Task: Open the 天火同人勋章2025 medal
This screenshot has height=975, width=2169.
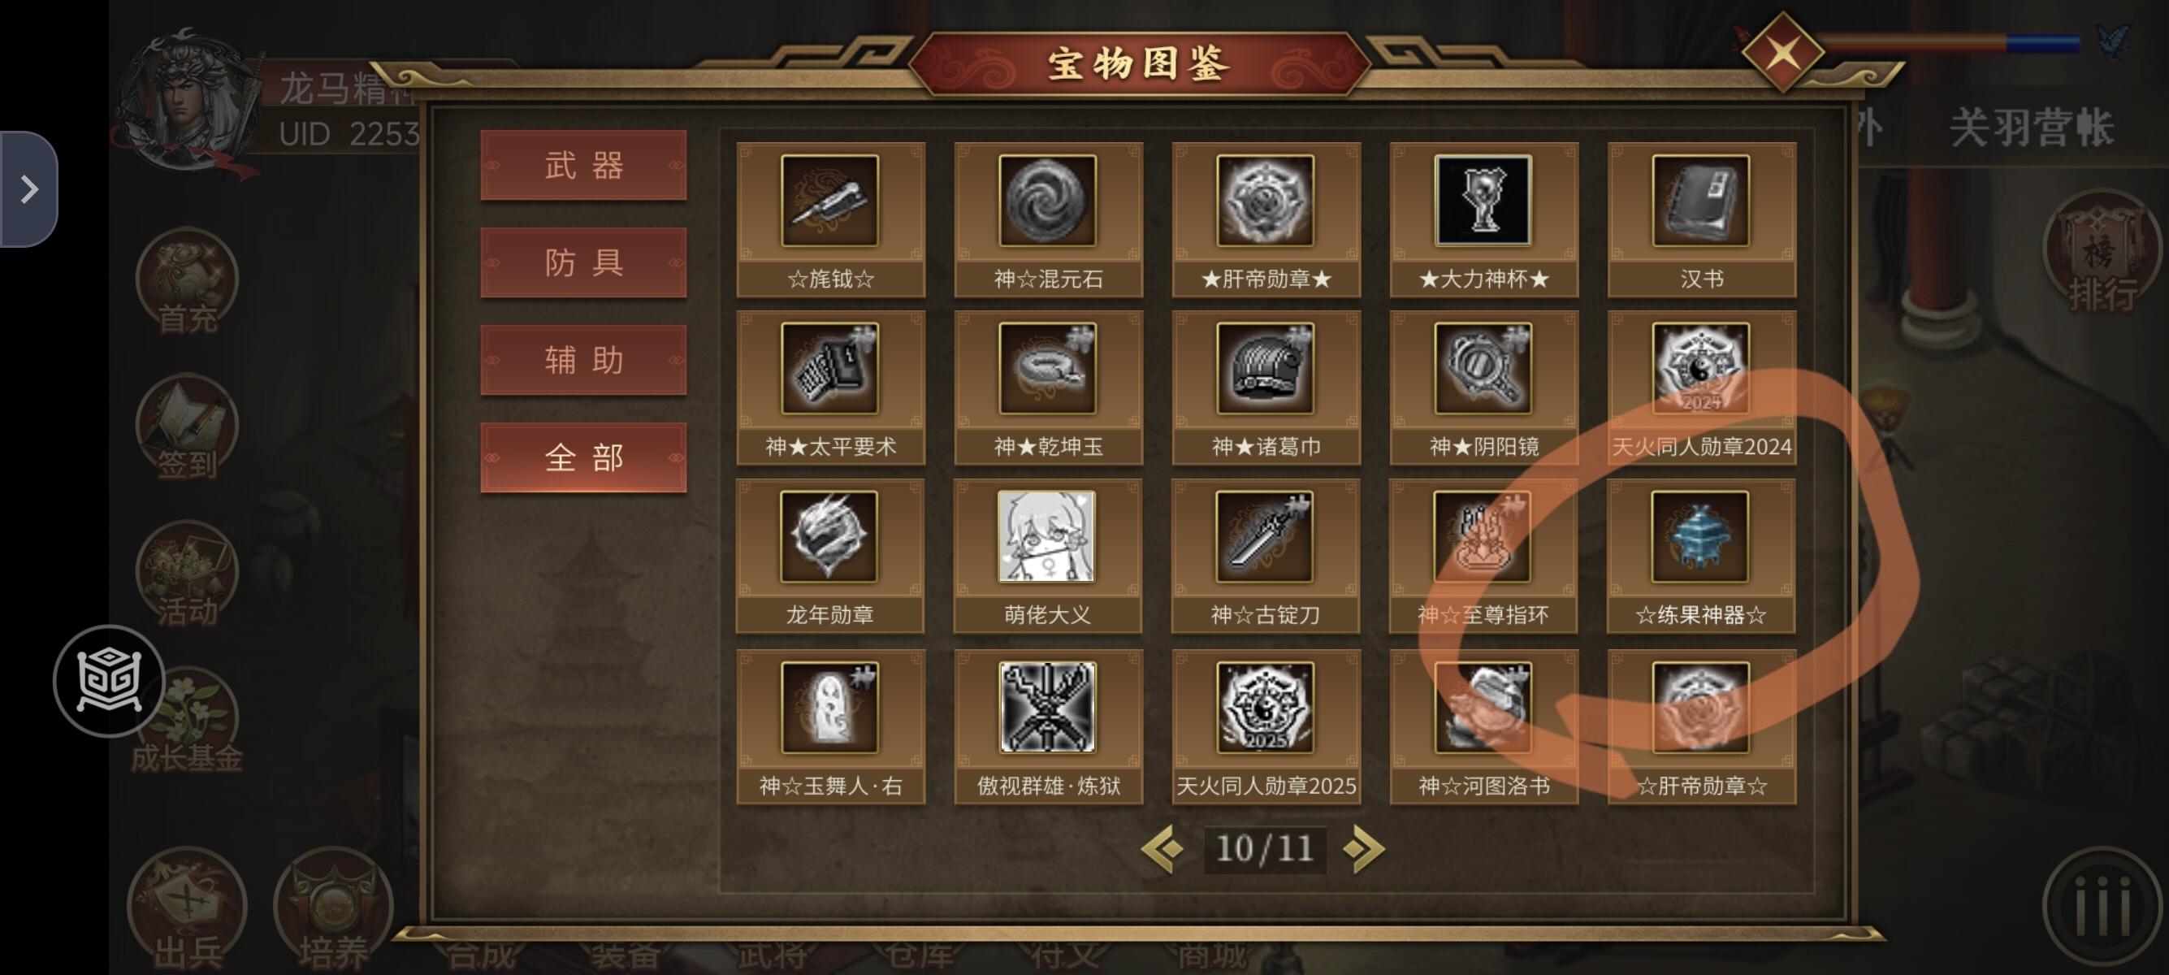Action: tap(1265, 726)
